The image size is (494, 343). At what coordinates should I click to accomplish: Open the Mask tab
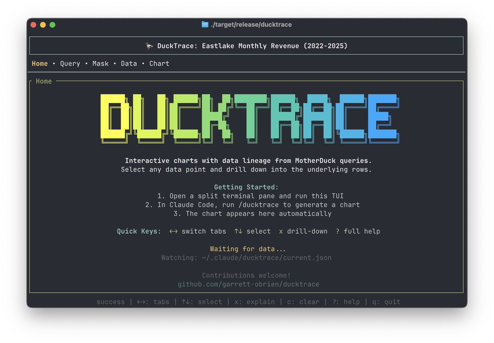(100, 63)
